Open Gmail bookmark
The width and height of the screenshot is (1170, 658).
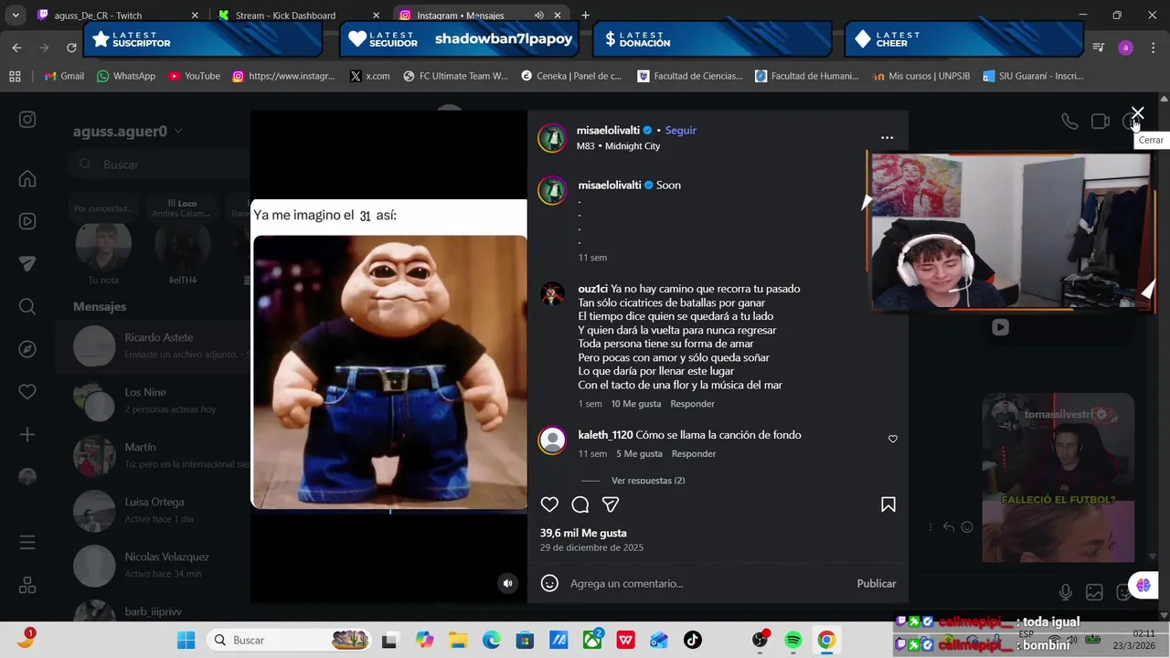click(x=64, y=76)
